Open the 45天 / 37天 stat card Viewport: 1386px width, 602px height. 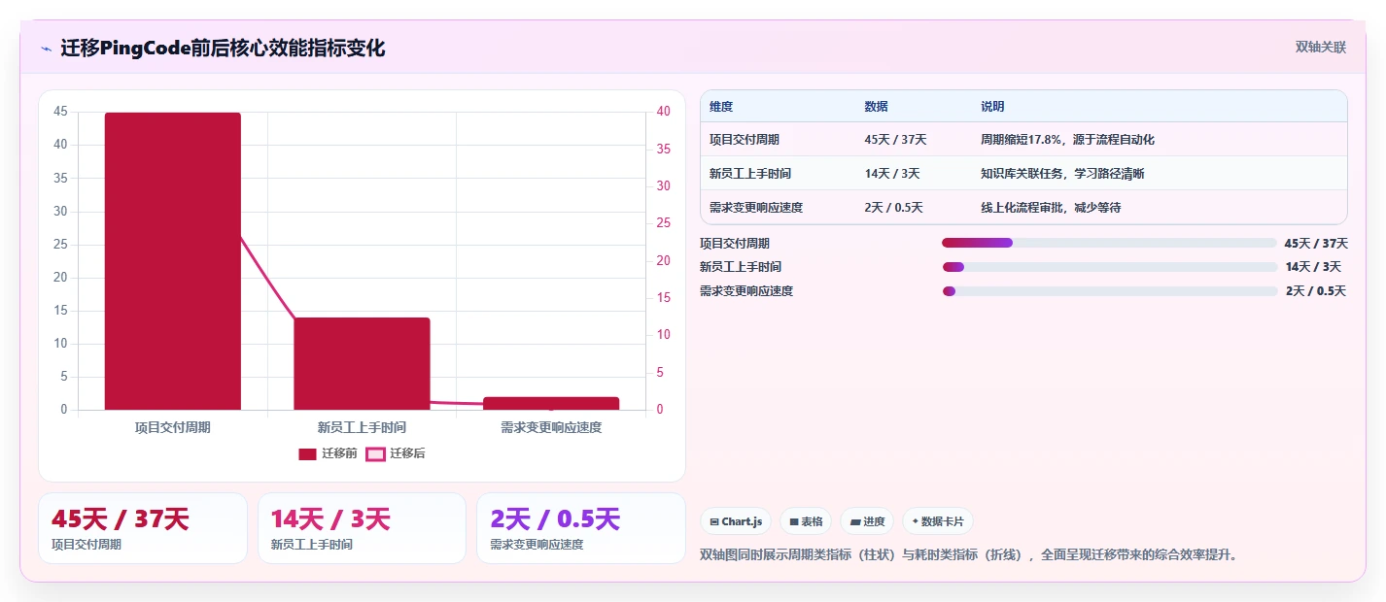pyautogui.click(x=143, y=528)
